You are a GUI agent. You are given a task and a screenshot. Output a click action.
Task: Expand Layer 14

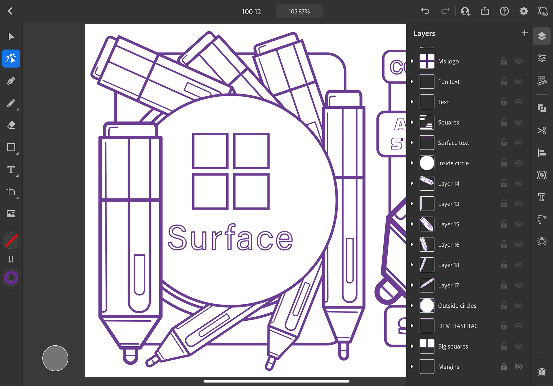point(412,183)
